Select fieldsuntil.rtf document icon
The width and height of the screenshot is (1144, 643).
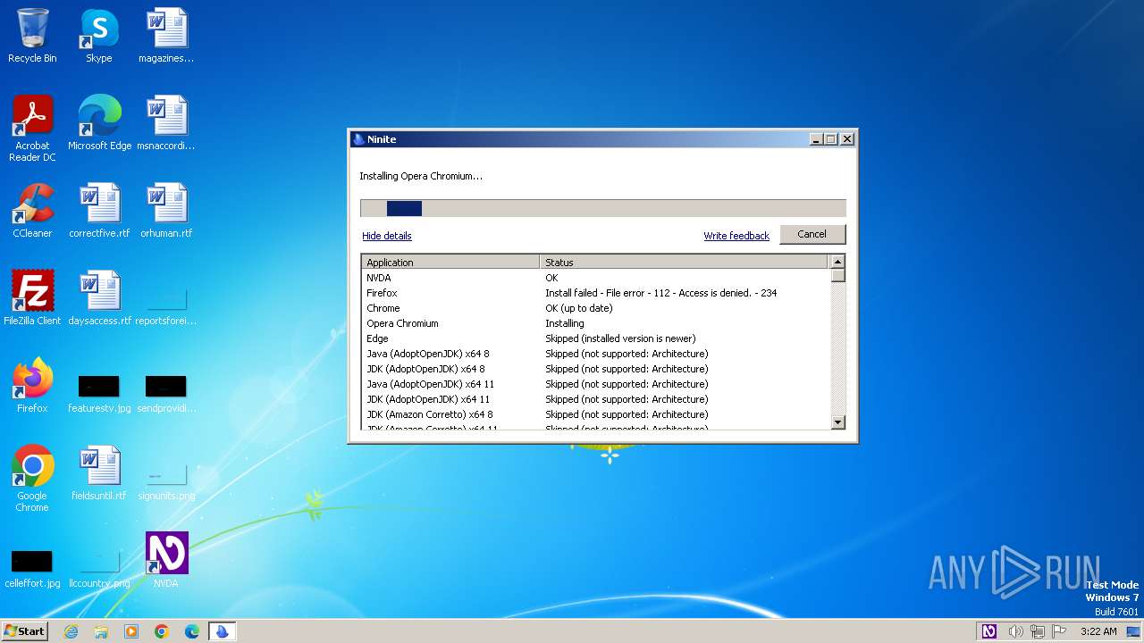pyautogui.click(x=99, y=473)
